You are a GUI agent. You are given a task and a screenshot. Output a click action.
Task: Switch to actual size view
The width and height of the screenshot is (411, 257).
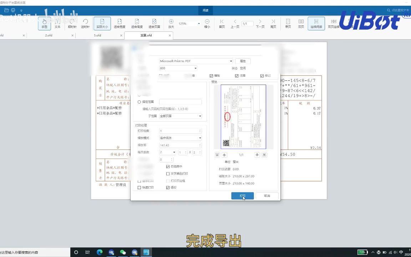(x=102, y=24)
